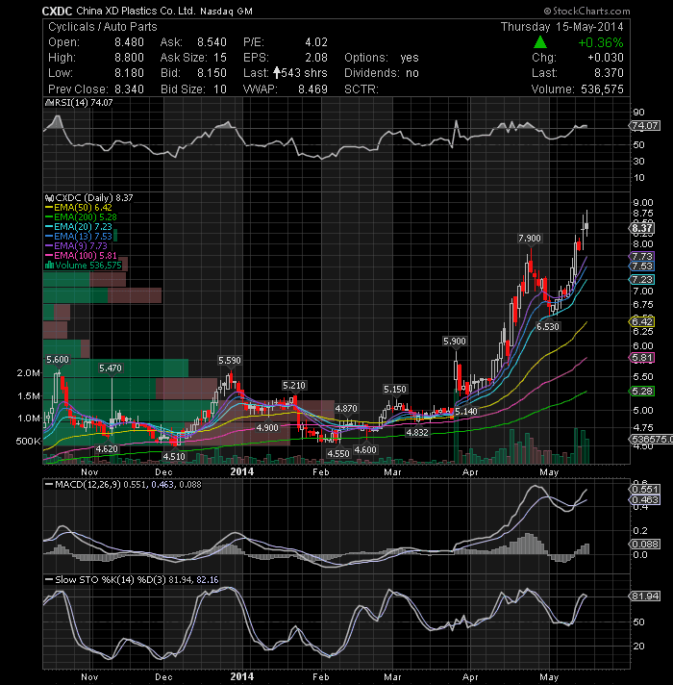Click the 5.470 price label
Screen dimensions: 673x685
[111, 368]
